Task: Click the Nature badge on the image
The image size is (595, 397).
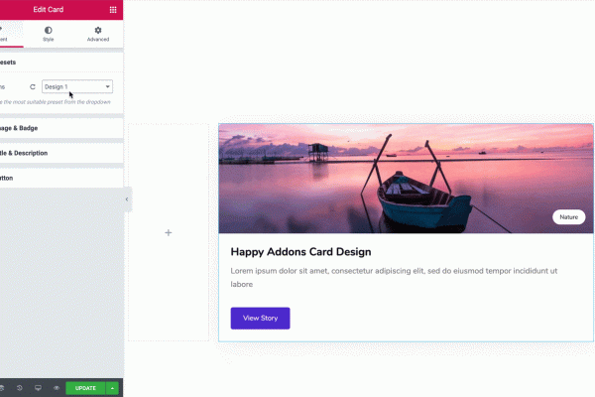Action: pos(569,217)
